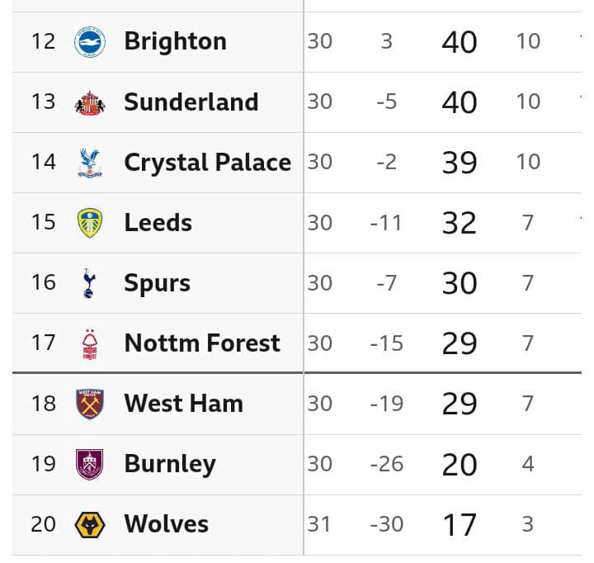
Task: Select the West Ham team name
Action: pos(183,403)
